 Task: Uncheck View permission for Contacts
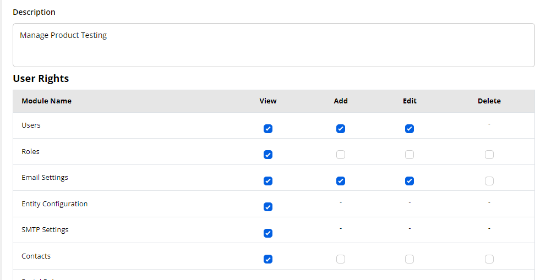(268, 259)
